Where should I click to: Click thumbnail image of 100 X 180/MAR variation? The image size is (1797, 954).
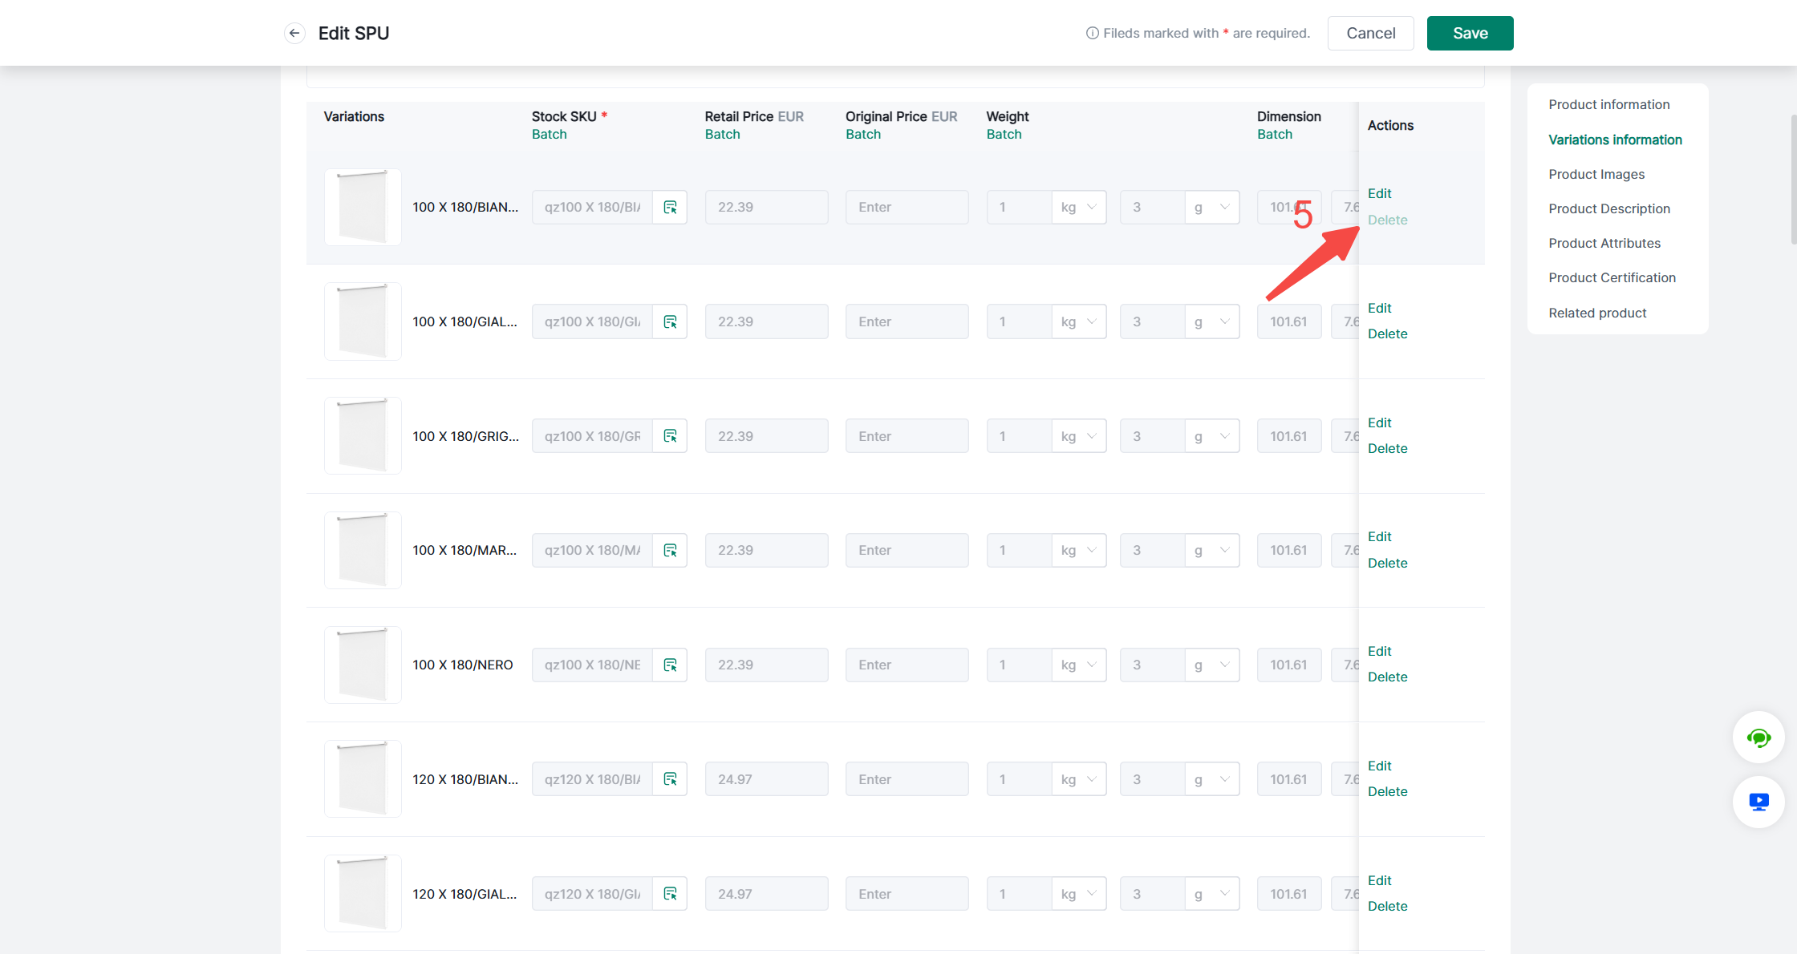click(363, 551)
